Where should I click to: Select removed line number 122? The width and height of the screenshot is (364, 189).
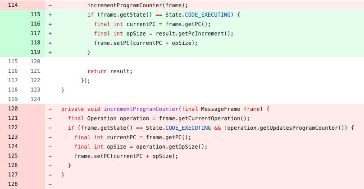tap(13, 127)
